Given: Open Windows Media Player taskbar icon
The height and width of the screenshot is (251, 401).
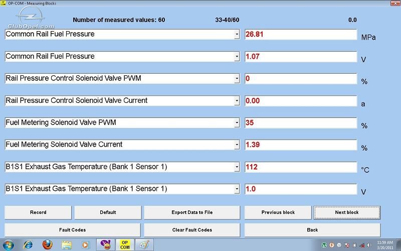Looking at the screenshot, I should click(85, 245).
